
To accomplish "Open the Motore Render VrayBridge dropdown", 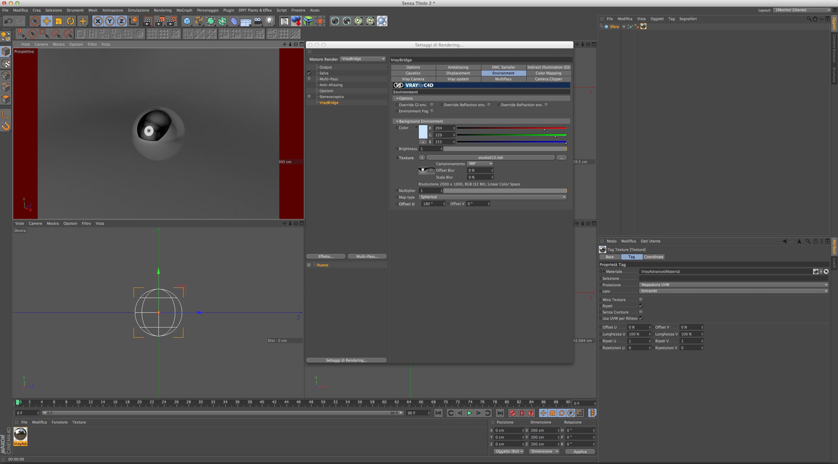I will click(x=363, y=59).
